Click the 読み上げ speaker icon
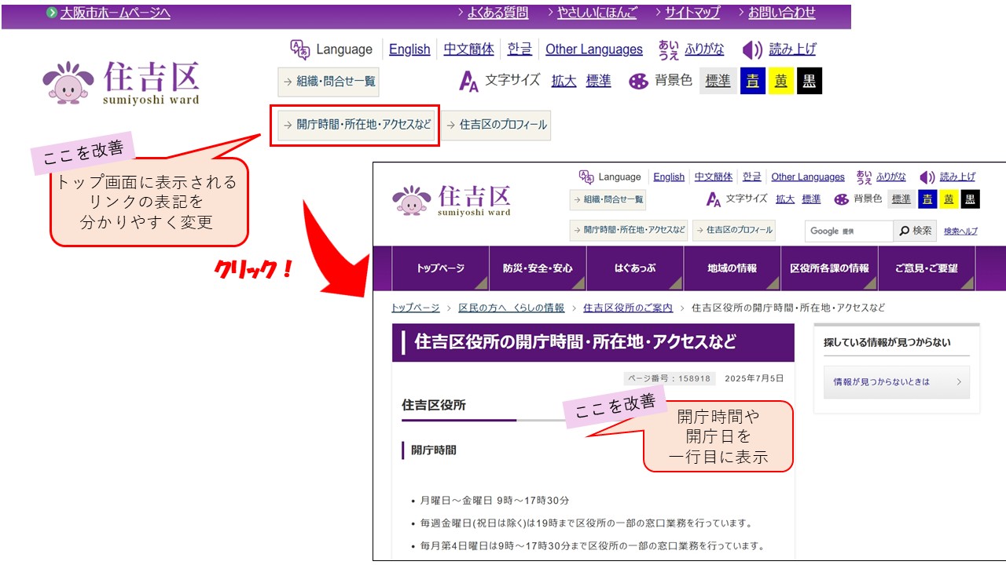 click(x=752, y=49)
